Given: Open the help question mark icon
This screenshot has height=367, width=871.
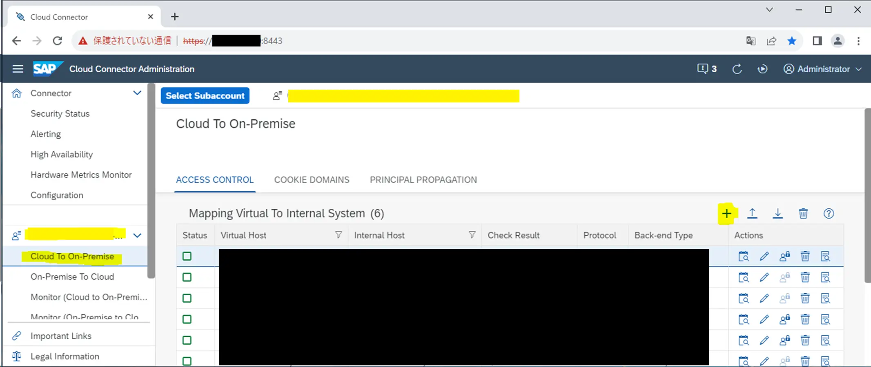Looking at the screenshot, I should pyautogui.click(x=829, y=213).
